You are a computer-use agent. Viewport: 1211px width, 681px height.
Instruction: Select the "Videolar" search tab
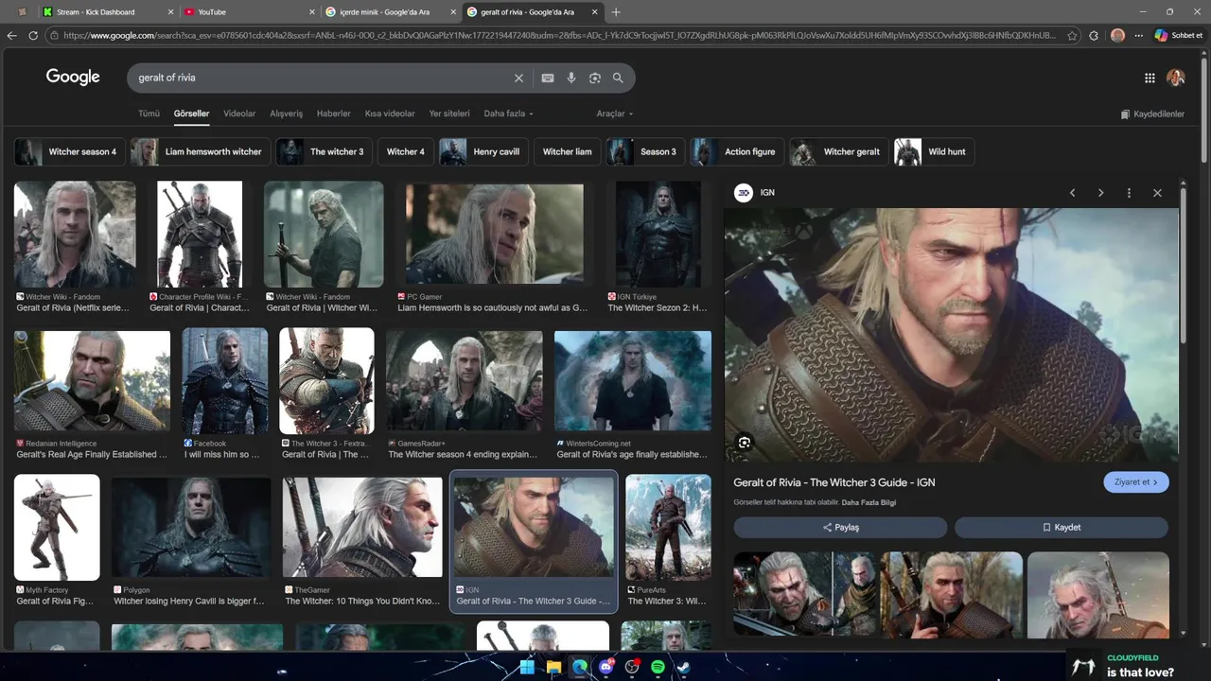pyautogui.click(x=239, y=113)
